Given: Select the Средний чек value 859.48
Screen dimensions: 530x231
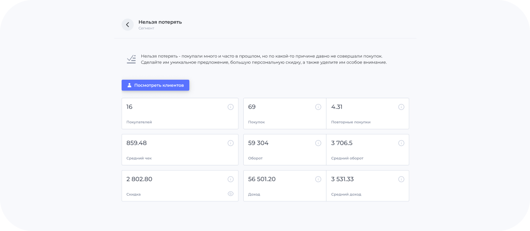Looking at the screenshot, I should (136, 143).
